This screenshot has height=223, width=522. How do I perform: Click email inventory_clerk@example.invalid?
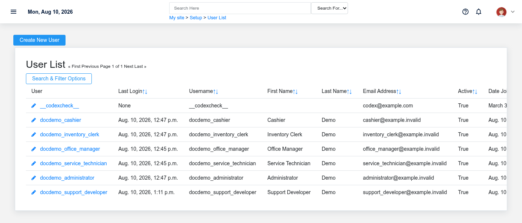pyautogui.click(x=401, y=134)
